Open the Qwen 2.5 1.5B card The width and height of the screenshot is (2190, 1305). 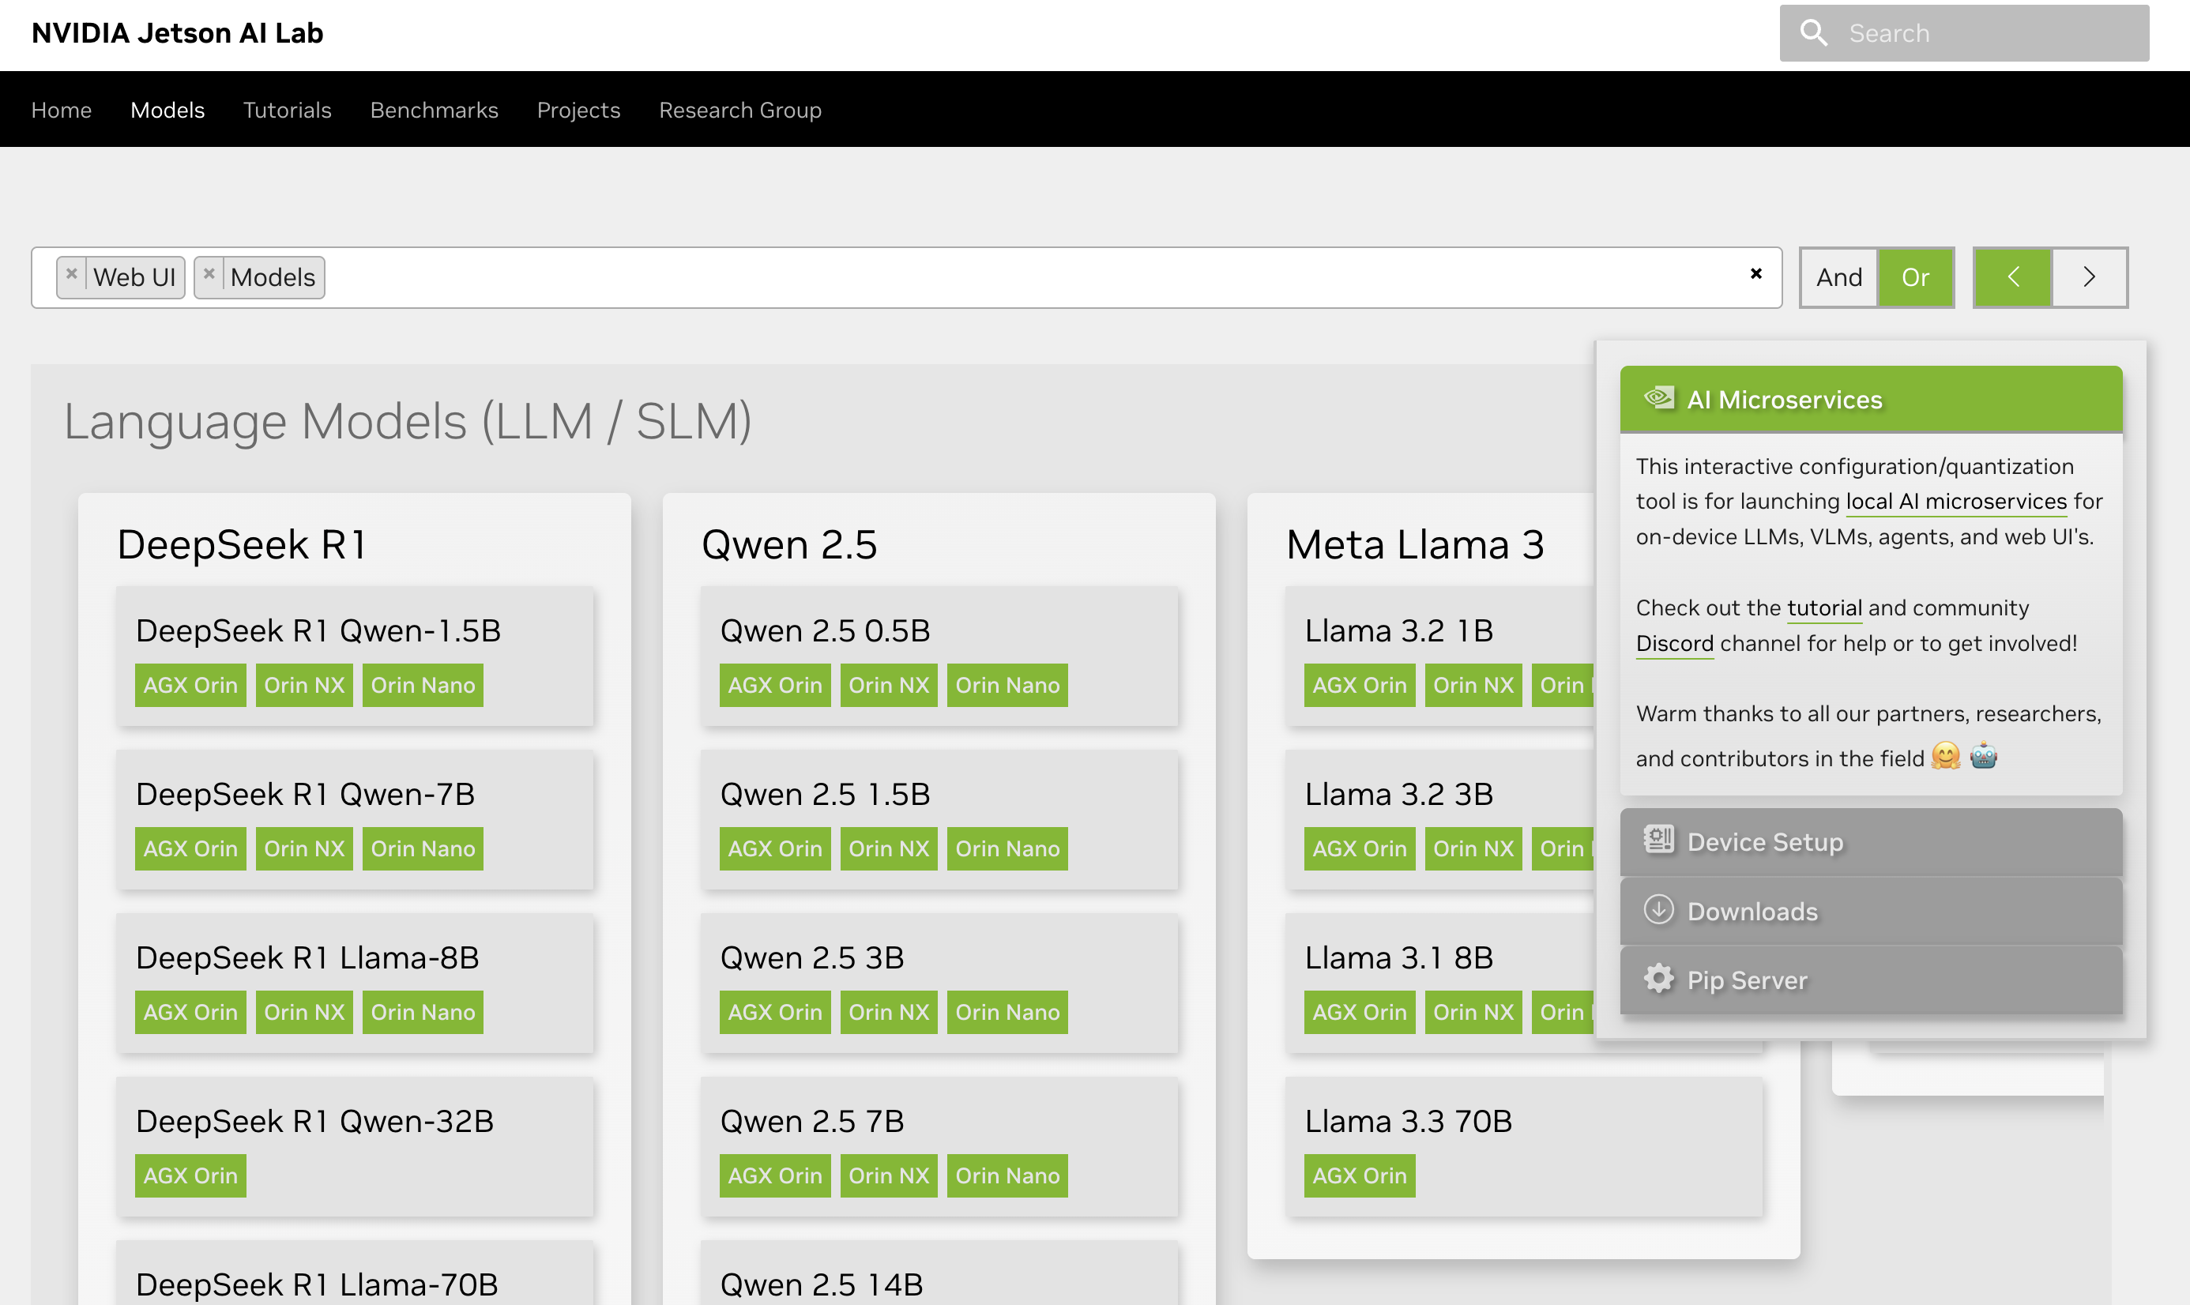click(939, 820)
